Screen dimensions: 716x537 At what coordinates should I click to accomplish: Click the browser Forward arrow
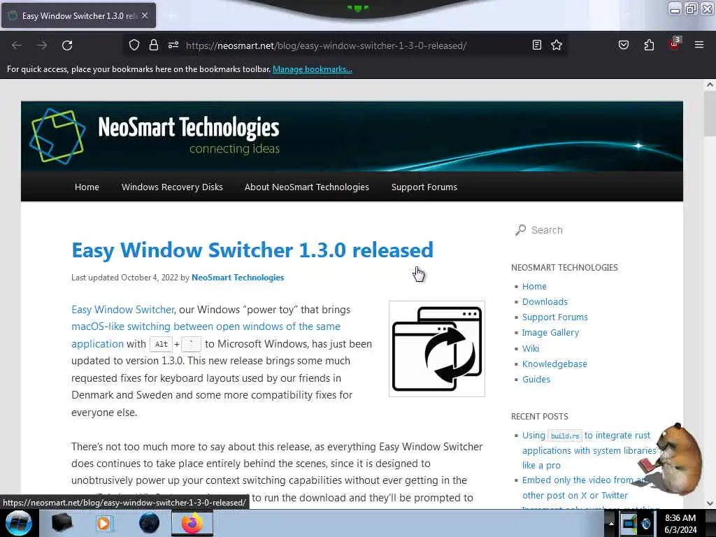[42, 45]
